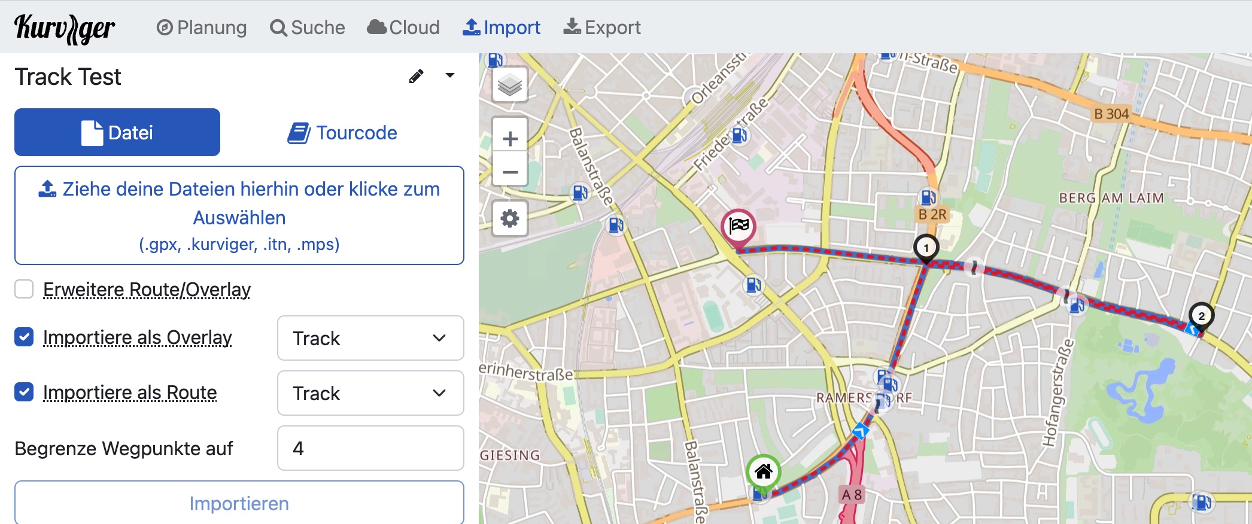Switch to the Tourcode tab
This screenshot has width=1252, height=524.
click(342, 133)
